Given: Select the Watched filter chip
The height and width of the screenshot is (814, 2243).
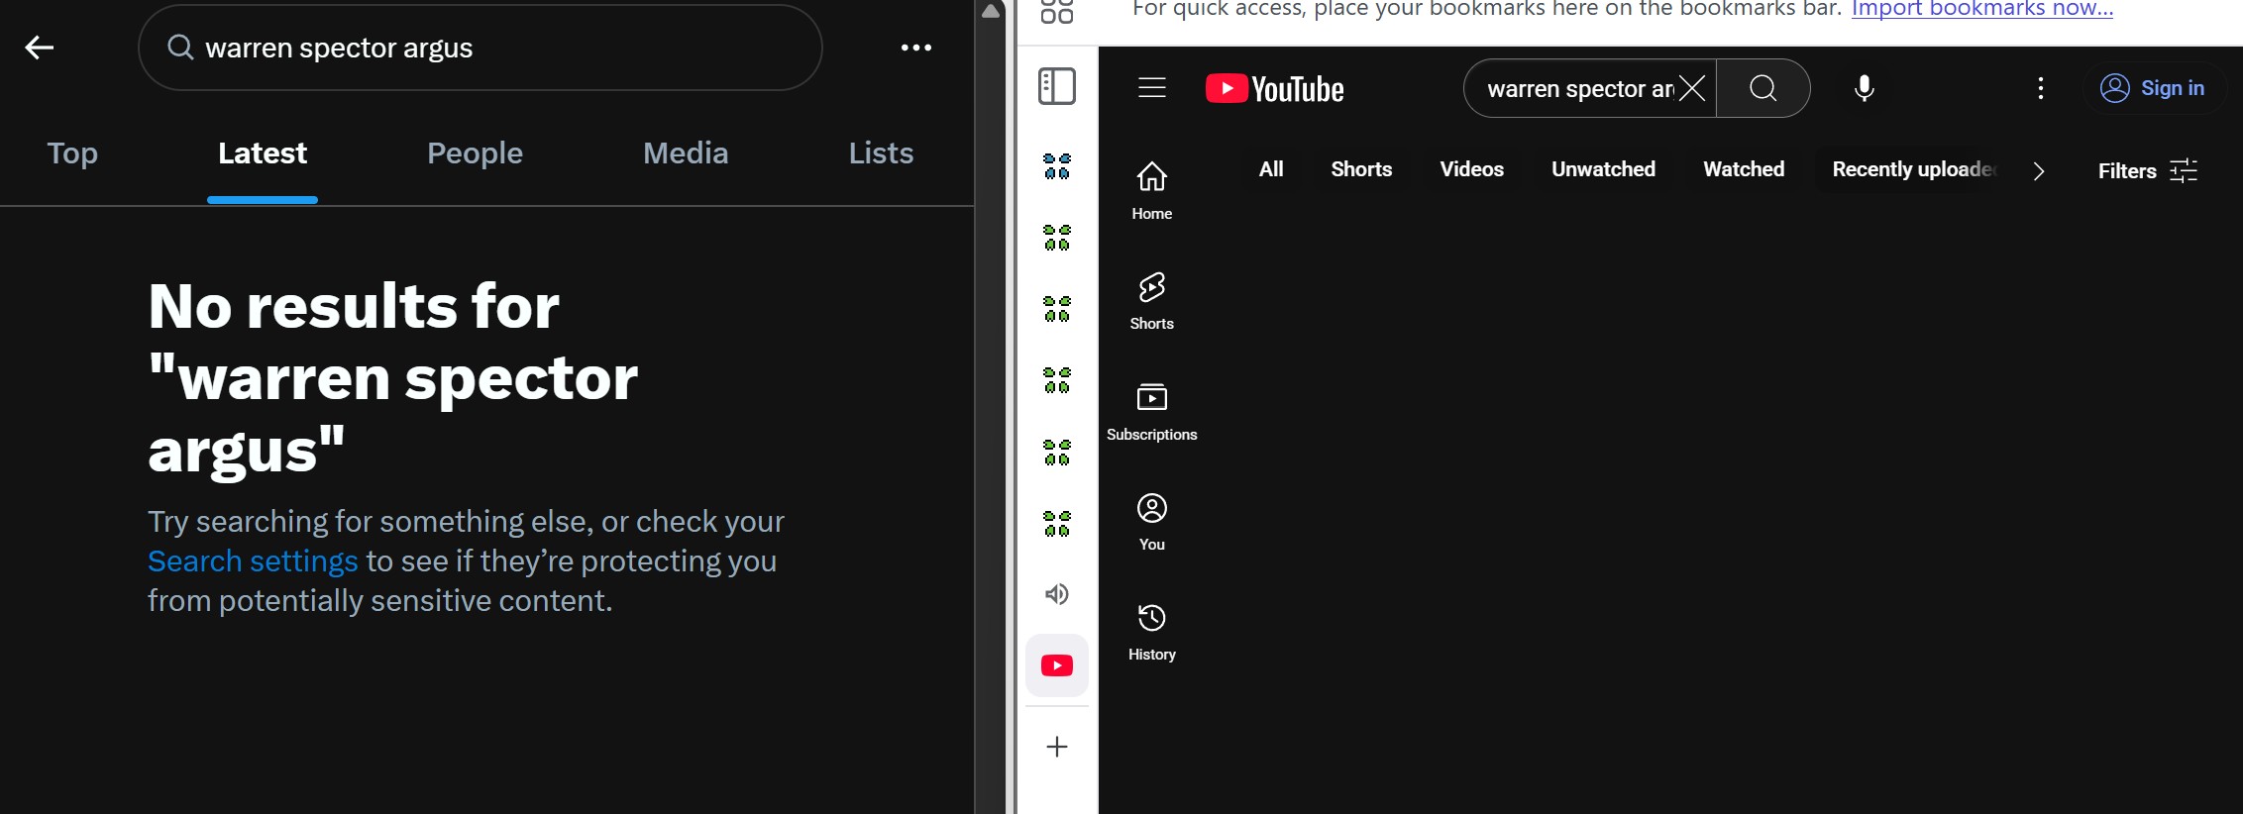Looking at the screenshot, I should (x=1744, y=169).
